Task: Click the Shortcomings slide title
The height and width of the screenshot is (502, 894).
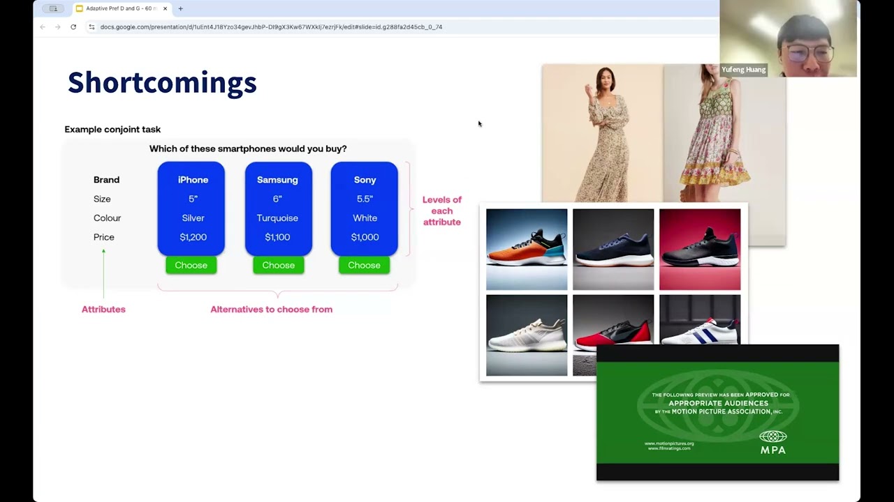Action: point(162,82)
